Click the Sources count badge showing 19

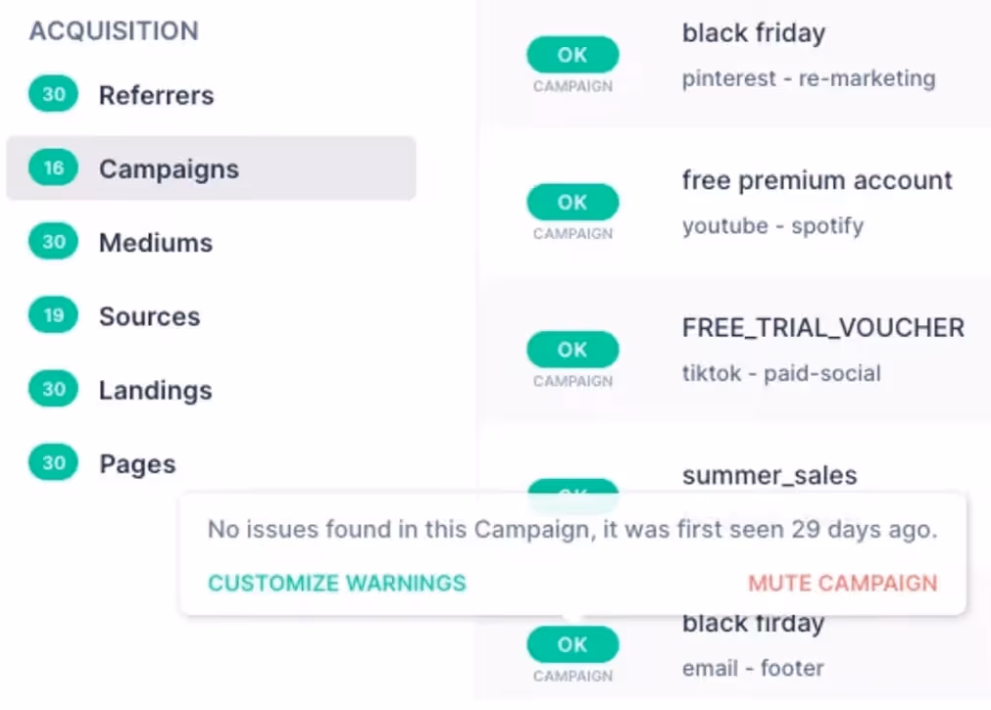click(x=52, y=315)
